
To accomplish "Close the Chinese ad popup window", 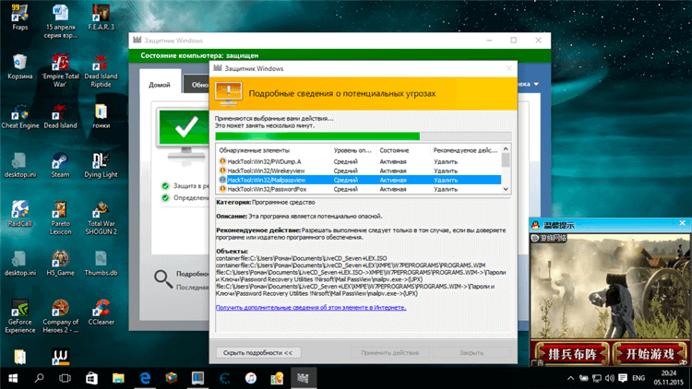I will pyautogui.click(x=682, y=224).
